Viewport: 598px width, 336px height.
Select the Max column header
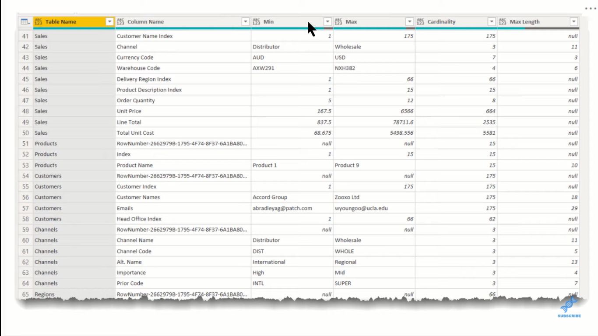[x=374, y=22]
